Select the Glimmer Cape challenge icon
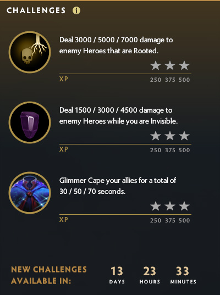220x295 pixels. (30, 193)
